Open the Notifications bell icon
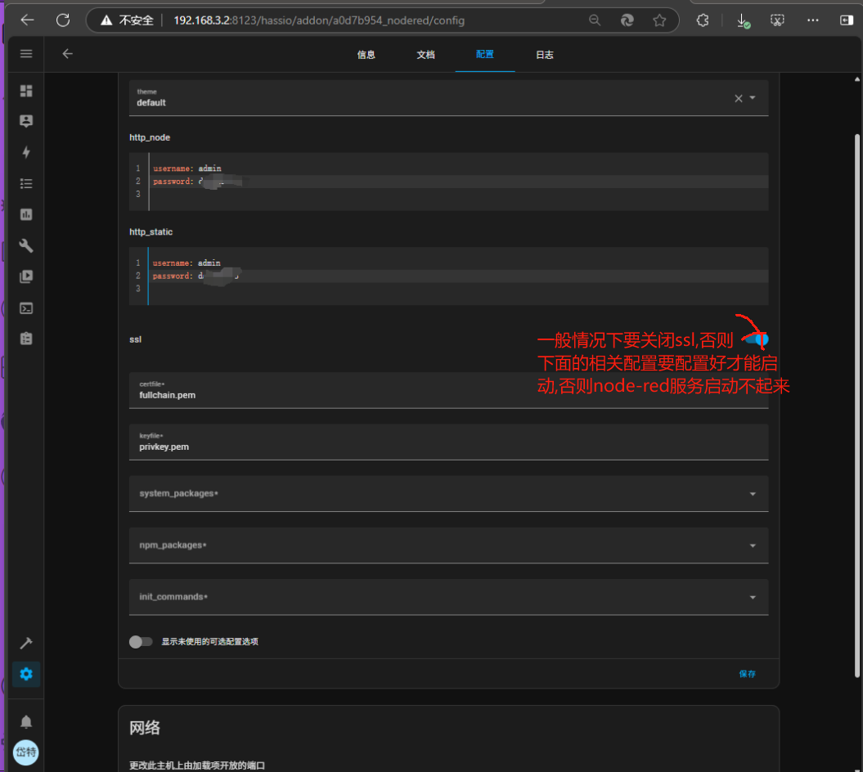This screenshot has height=772, width=863. pyautogui.click(x=26, y=721)
